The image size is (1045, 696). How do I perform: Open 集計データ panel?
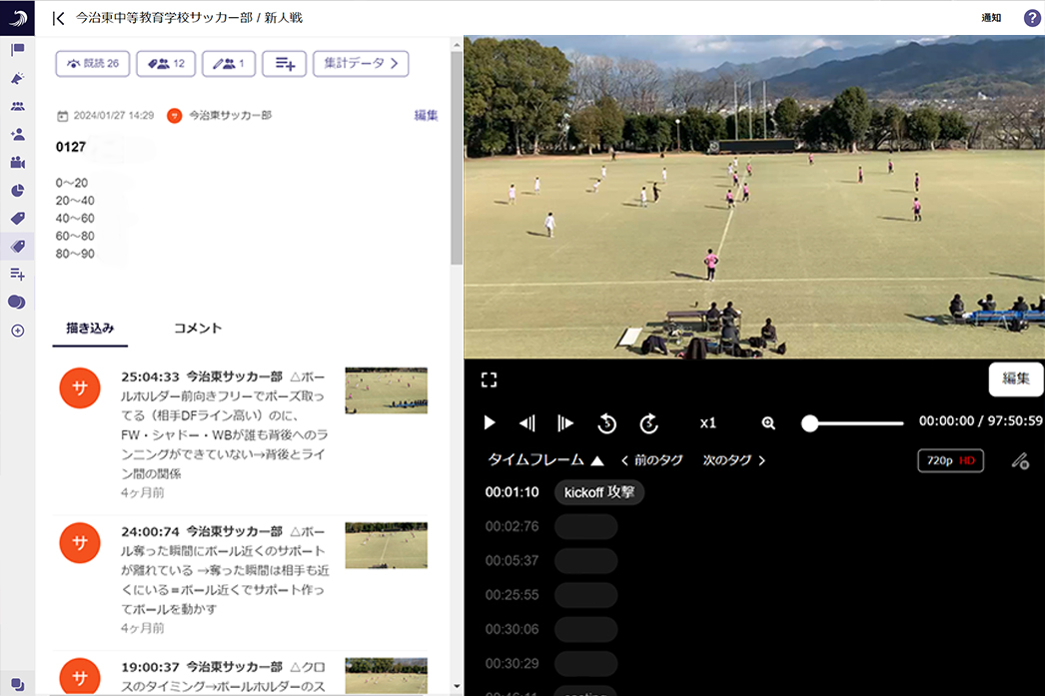[x=361, y=63]
